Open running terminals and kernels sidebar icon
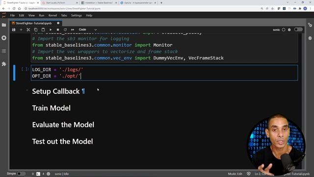The image size is (314, 177). pos(4,38)
